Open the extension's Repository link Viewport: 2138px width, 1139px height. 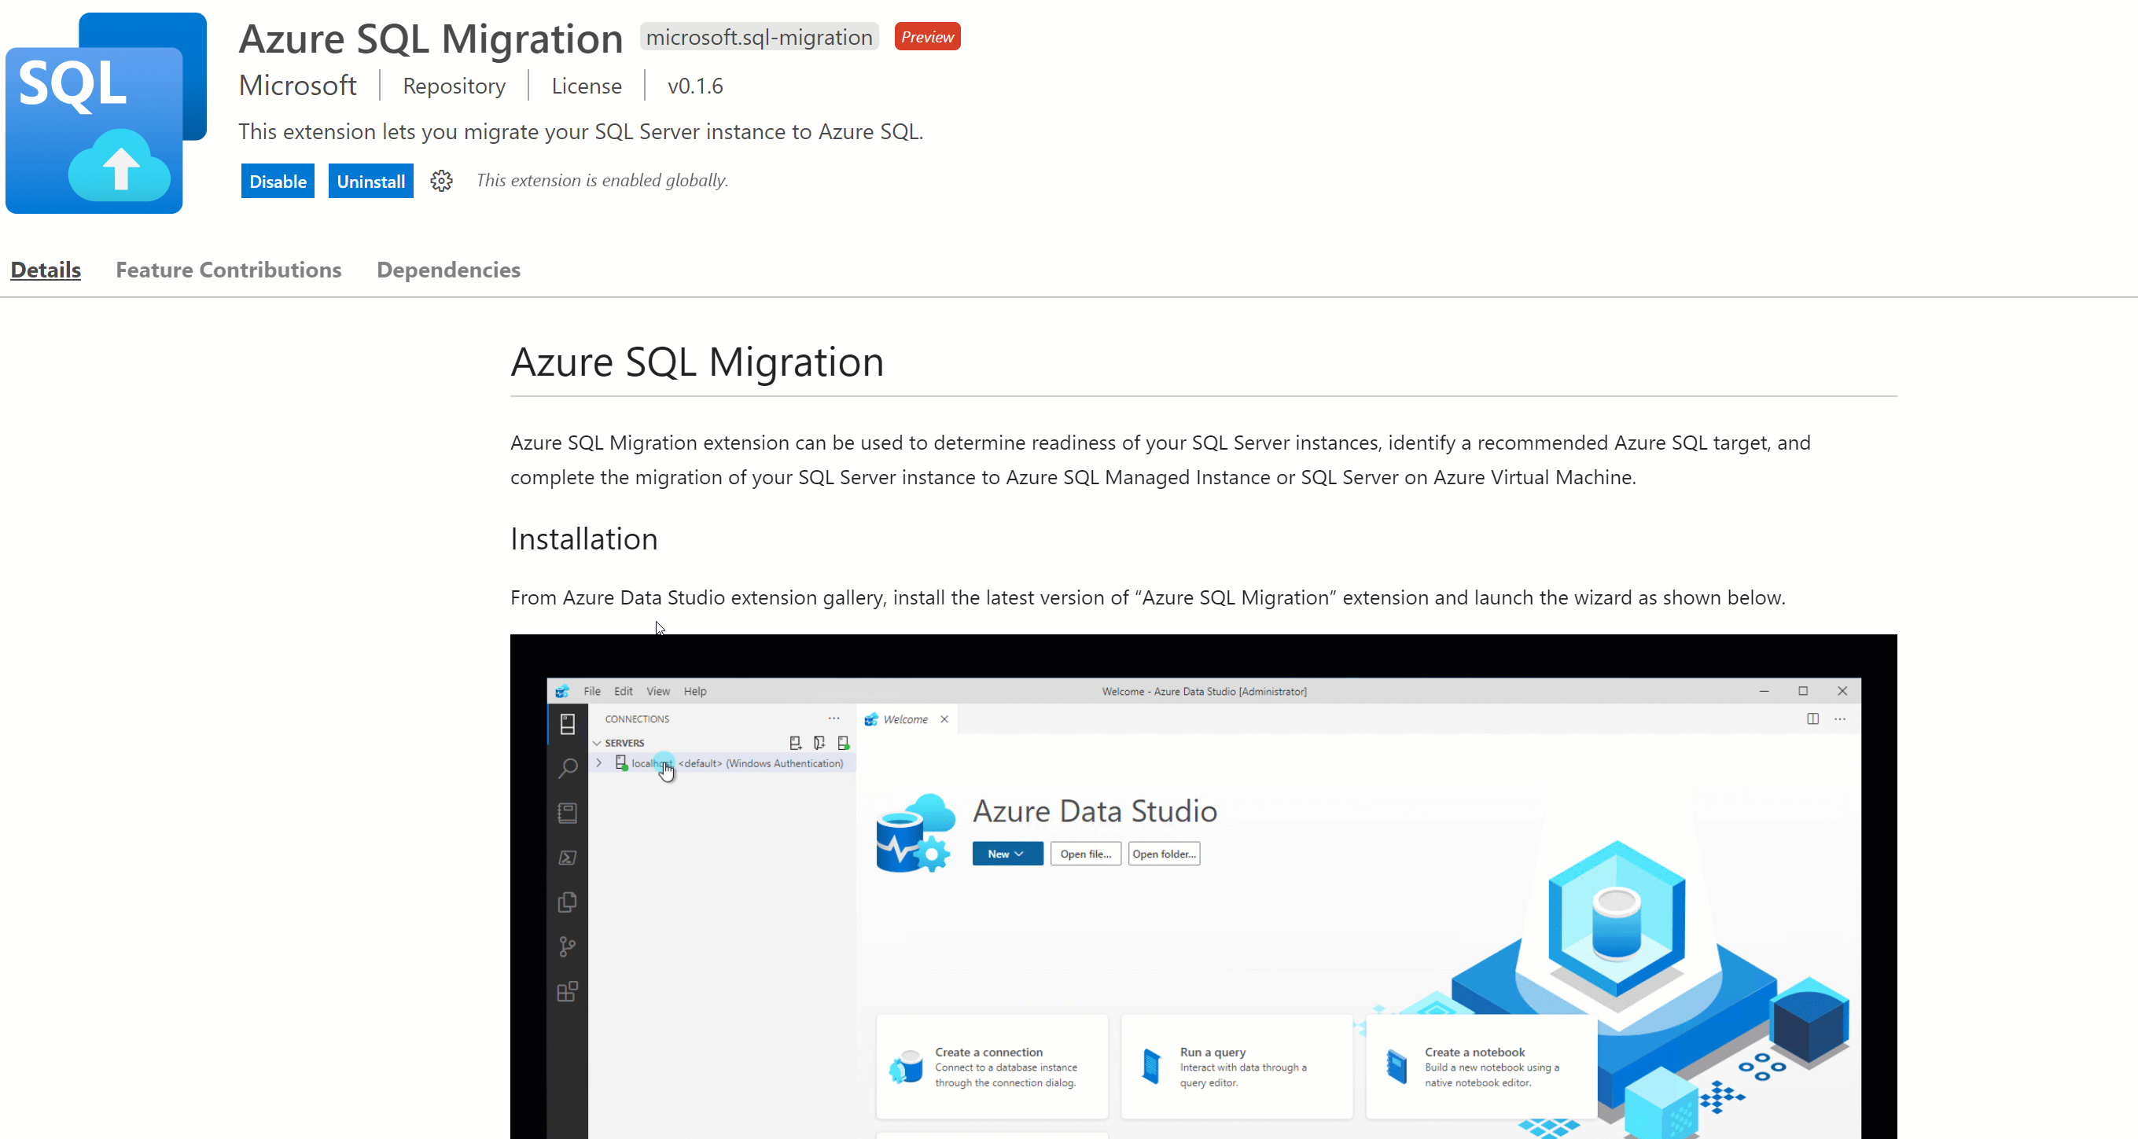point(453,86)
